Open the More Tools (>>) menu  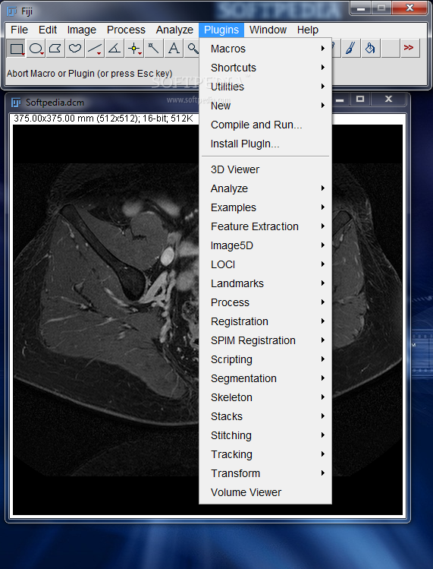[409, 49]
